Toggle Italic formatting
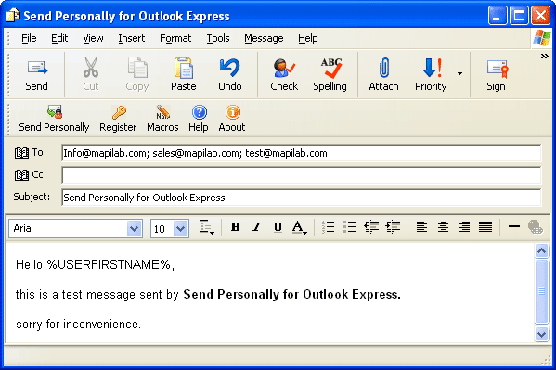The width and height of the screenshot is (556, 370). (256, 227)
